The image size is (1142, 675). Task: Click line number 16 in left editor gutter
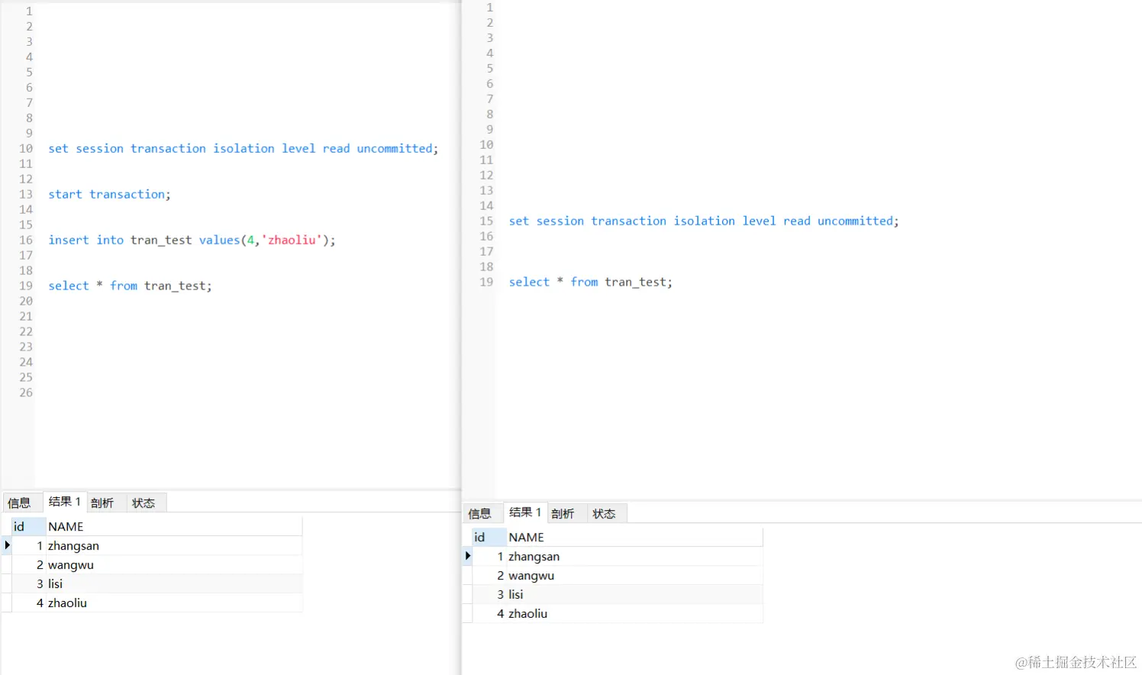tap(26, 241)
